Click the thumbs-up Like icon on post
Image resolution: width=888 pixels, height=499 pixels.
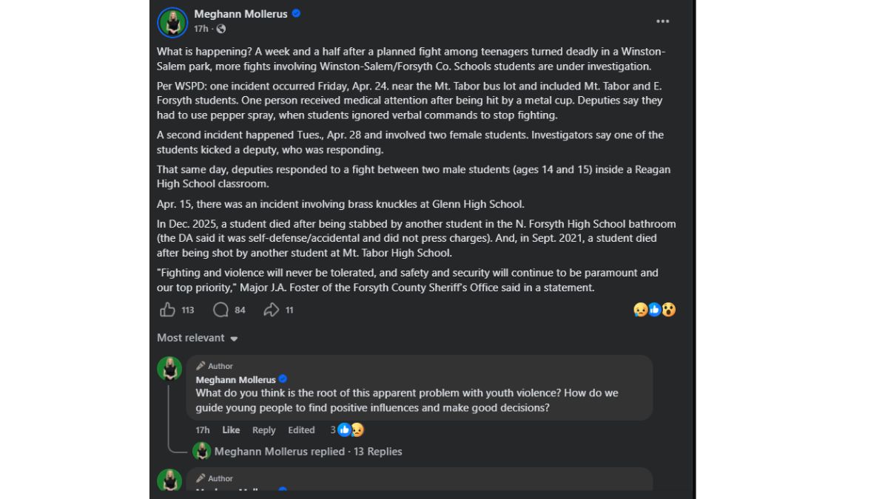(x=168, y=310)
